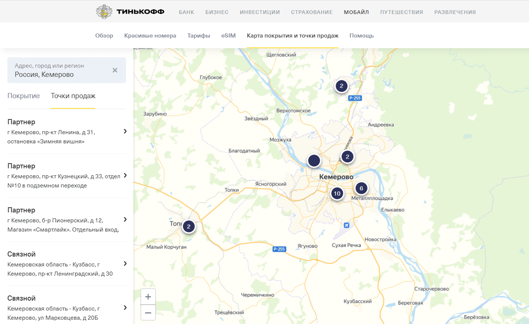Click the Новостройка label on map
This screenshot has height=324, width=529.
[381, 239]
